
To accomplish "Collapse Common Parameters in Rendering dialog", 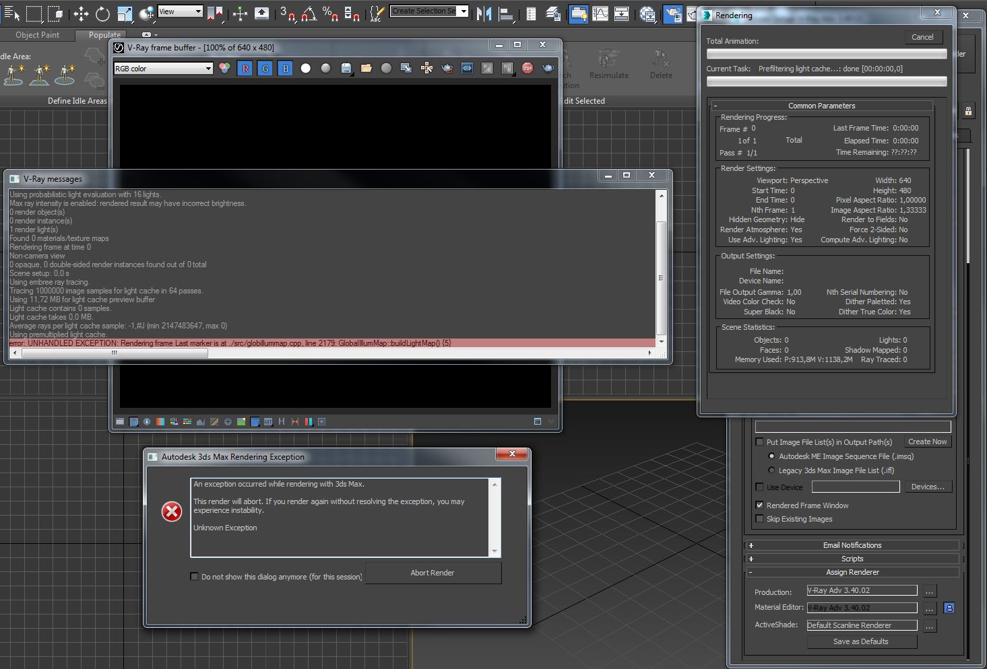I will pos(822,106).
